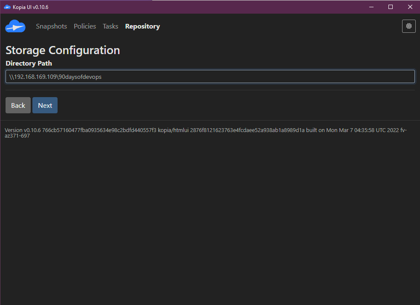Image resolution: width=420 pixels, height=305 pixels.
Task: Click the 'Mon Mar 7' build date text
Action: [339, 130]
